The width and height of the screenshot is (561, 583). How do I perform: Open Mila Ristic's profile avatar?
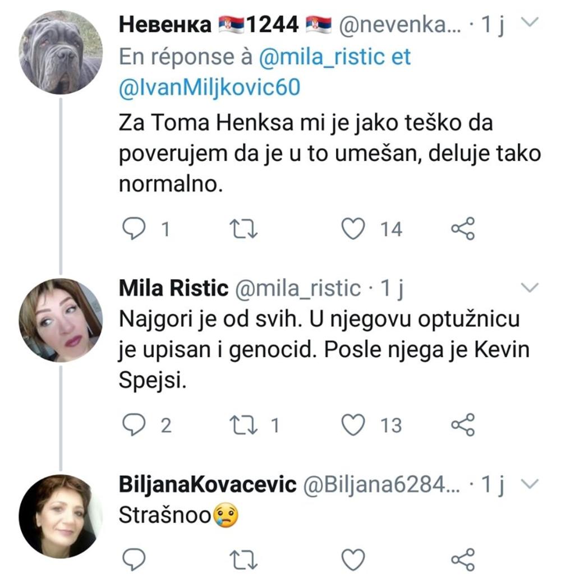(61, 320)
